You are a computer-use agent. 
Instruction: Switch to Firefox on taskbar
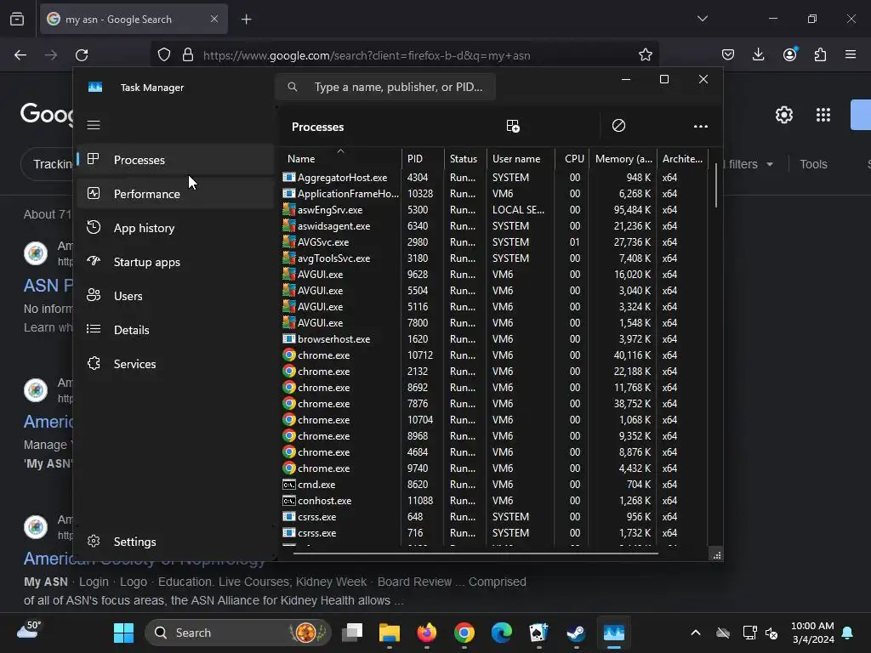[427, 633]
